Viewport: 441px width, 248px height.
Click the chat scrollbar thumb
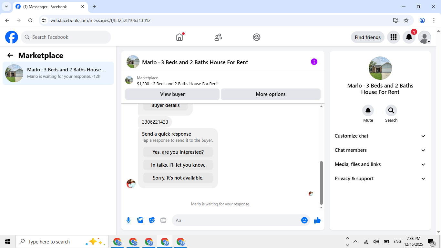321,183
